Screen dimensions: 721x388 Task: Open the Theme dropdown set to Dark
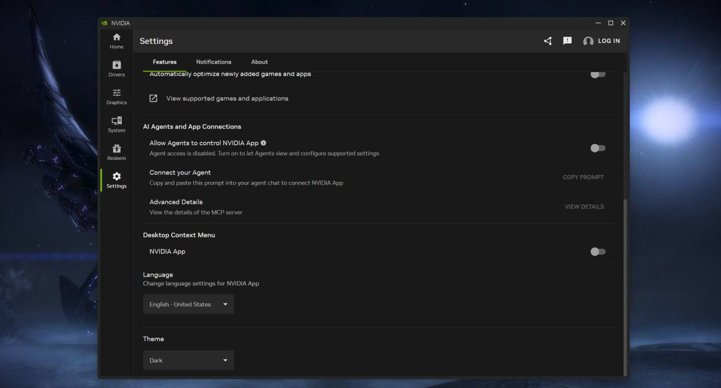point(189,360)
